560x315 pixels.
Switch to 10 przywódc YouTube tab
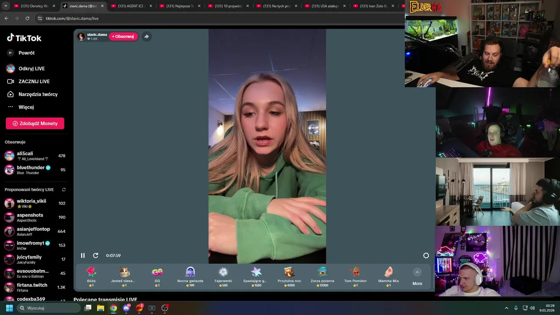coord(228,6)
